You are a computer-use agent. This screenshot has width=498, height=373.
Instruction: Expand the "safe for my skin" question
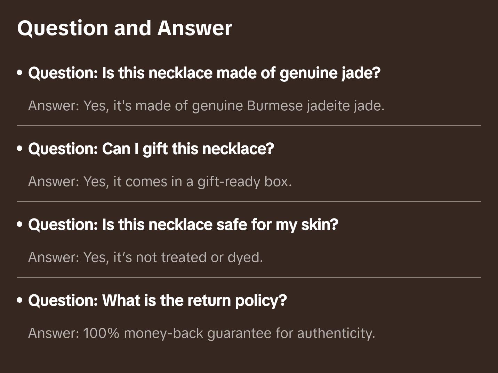(183, 224)
